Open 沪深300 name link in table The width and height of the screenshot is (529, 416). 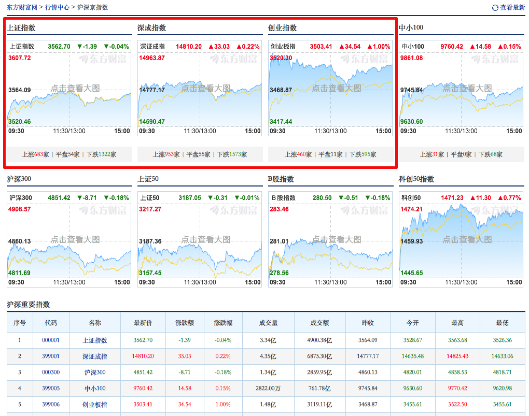point(95,372)
